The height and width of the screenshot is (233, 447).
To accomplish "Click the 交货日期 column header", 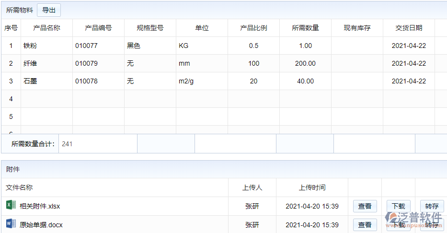I will pos(409,28).
